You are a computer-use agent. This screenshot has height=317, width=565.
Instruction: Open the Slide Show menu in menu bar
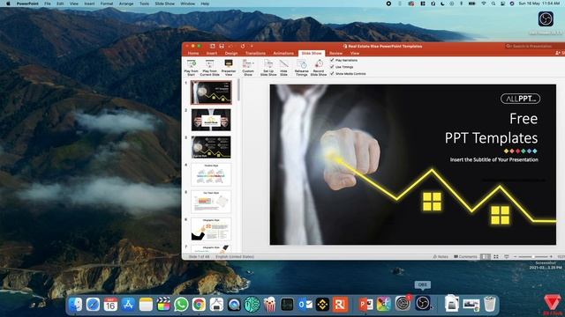pos(165,4)
